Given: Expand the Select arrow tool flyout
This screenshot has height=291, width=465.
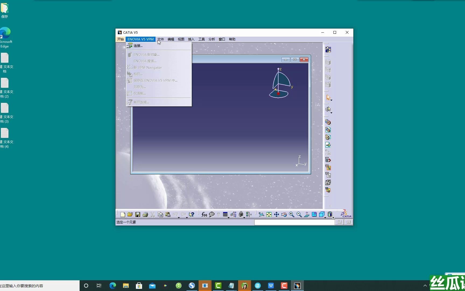Looking at the screenshot, I should tap(331, 100).
